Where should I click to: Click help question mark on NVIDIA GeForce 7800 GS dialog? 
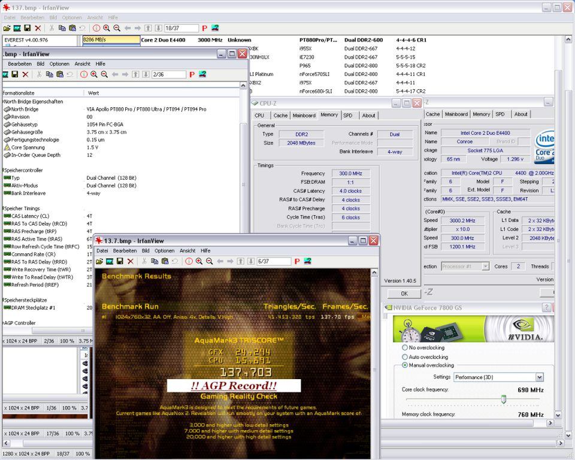click(x=546, y=307)
